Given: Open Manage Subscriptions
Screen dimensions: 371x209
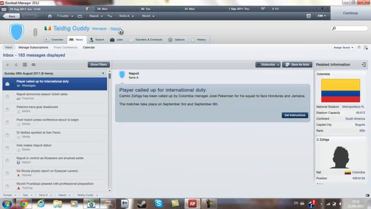Looking at the screenshot, I should (33, 48).
